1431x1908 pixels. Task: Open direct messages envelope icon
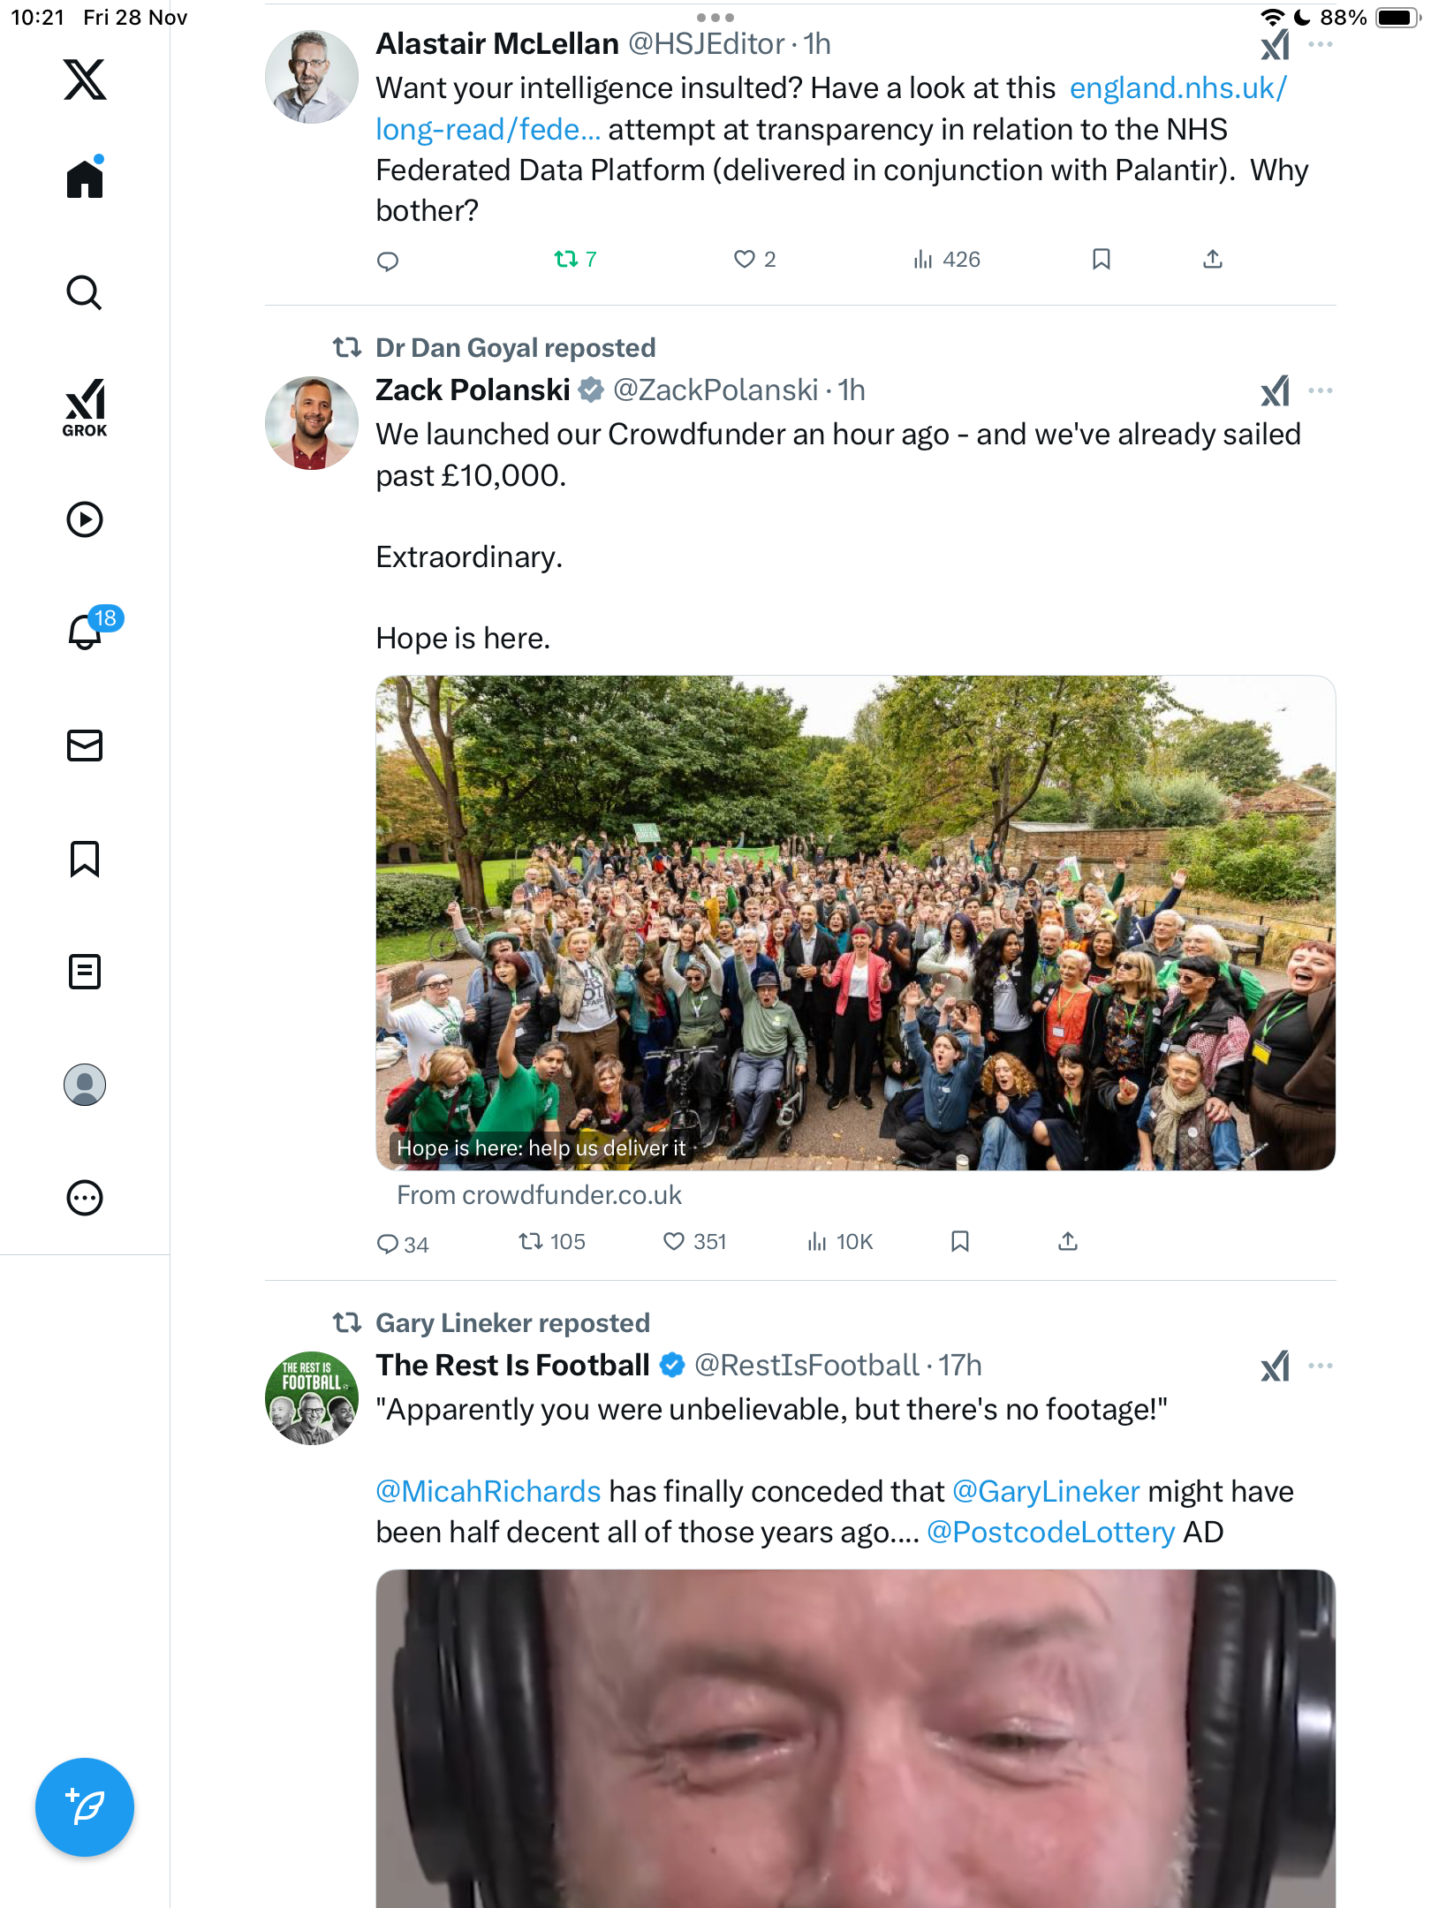coord(85,746)
